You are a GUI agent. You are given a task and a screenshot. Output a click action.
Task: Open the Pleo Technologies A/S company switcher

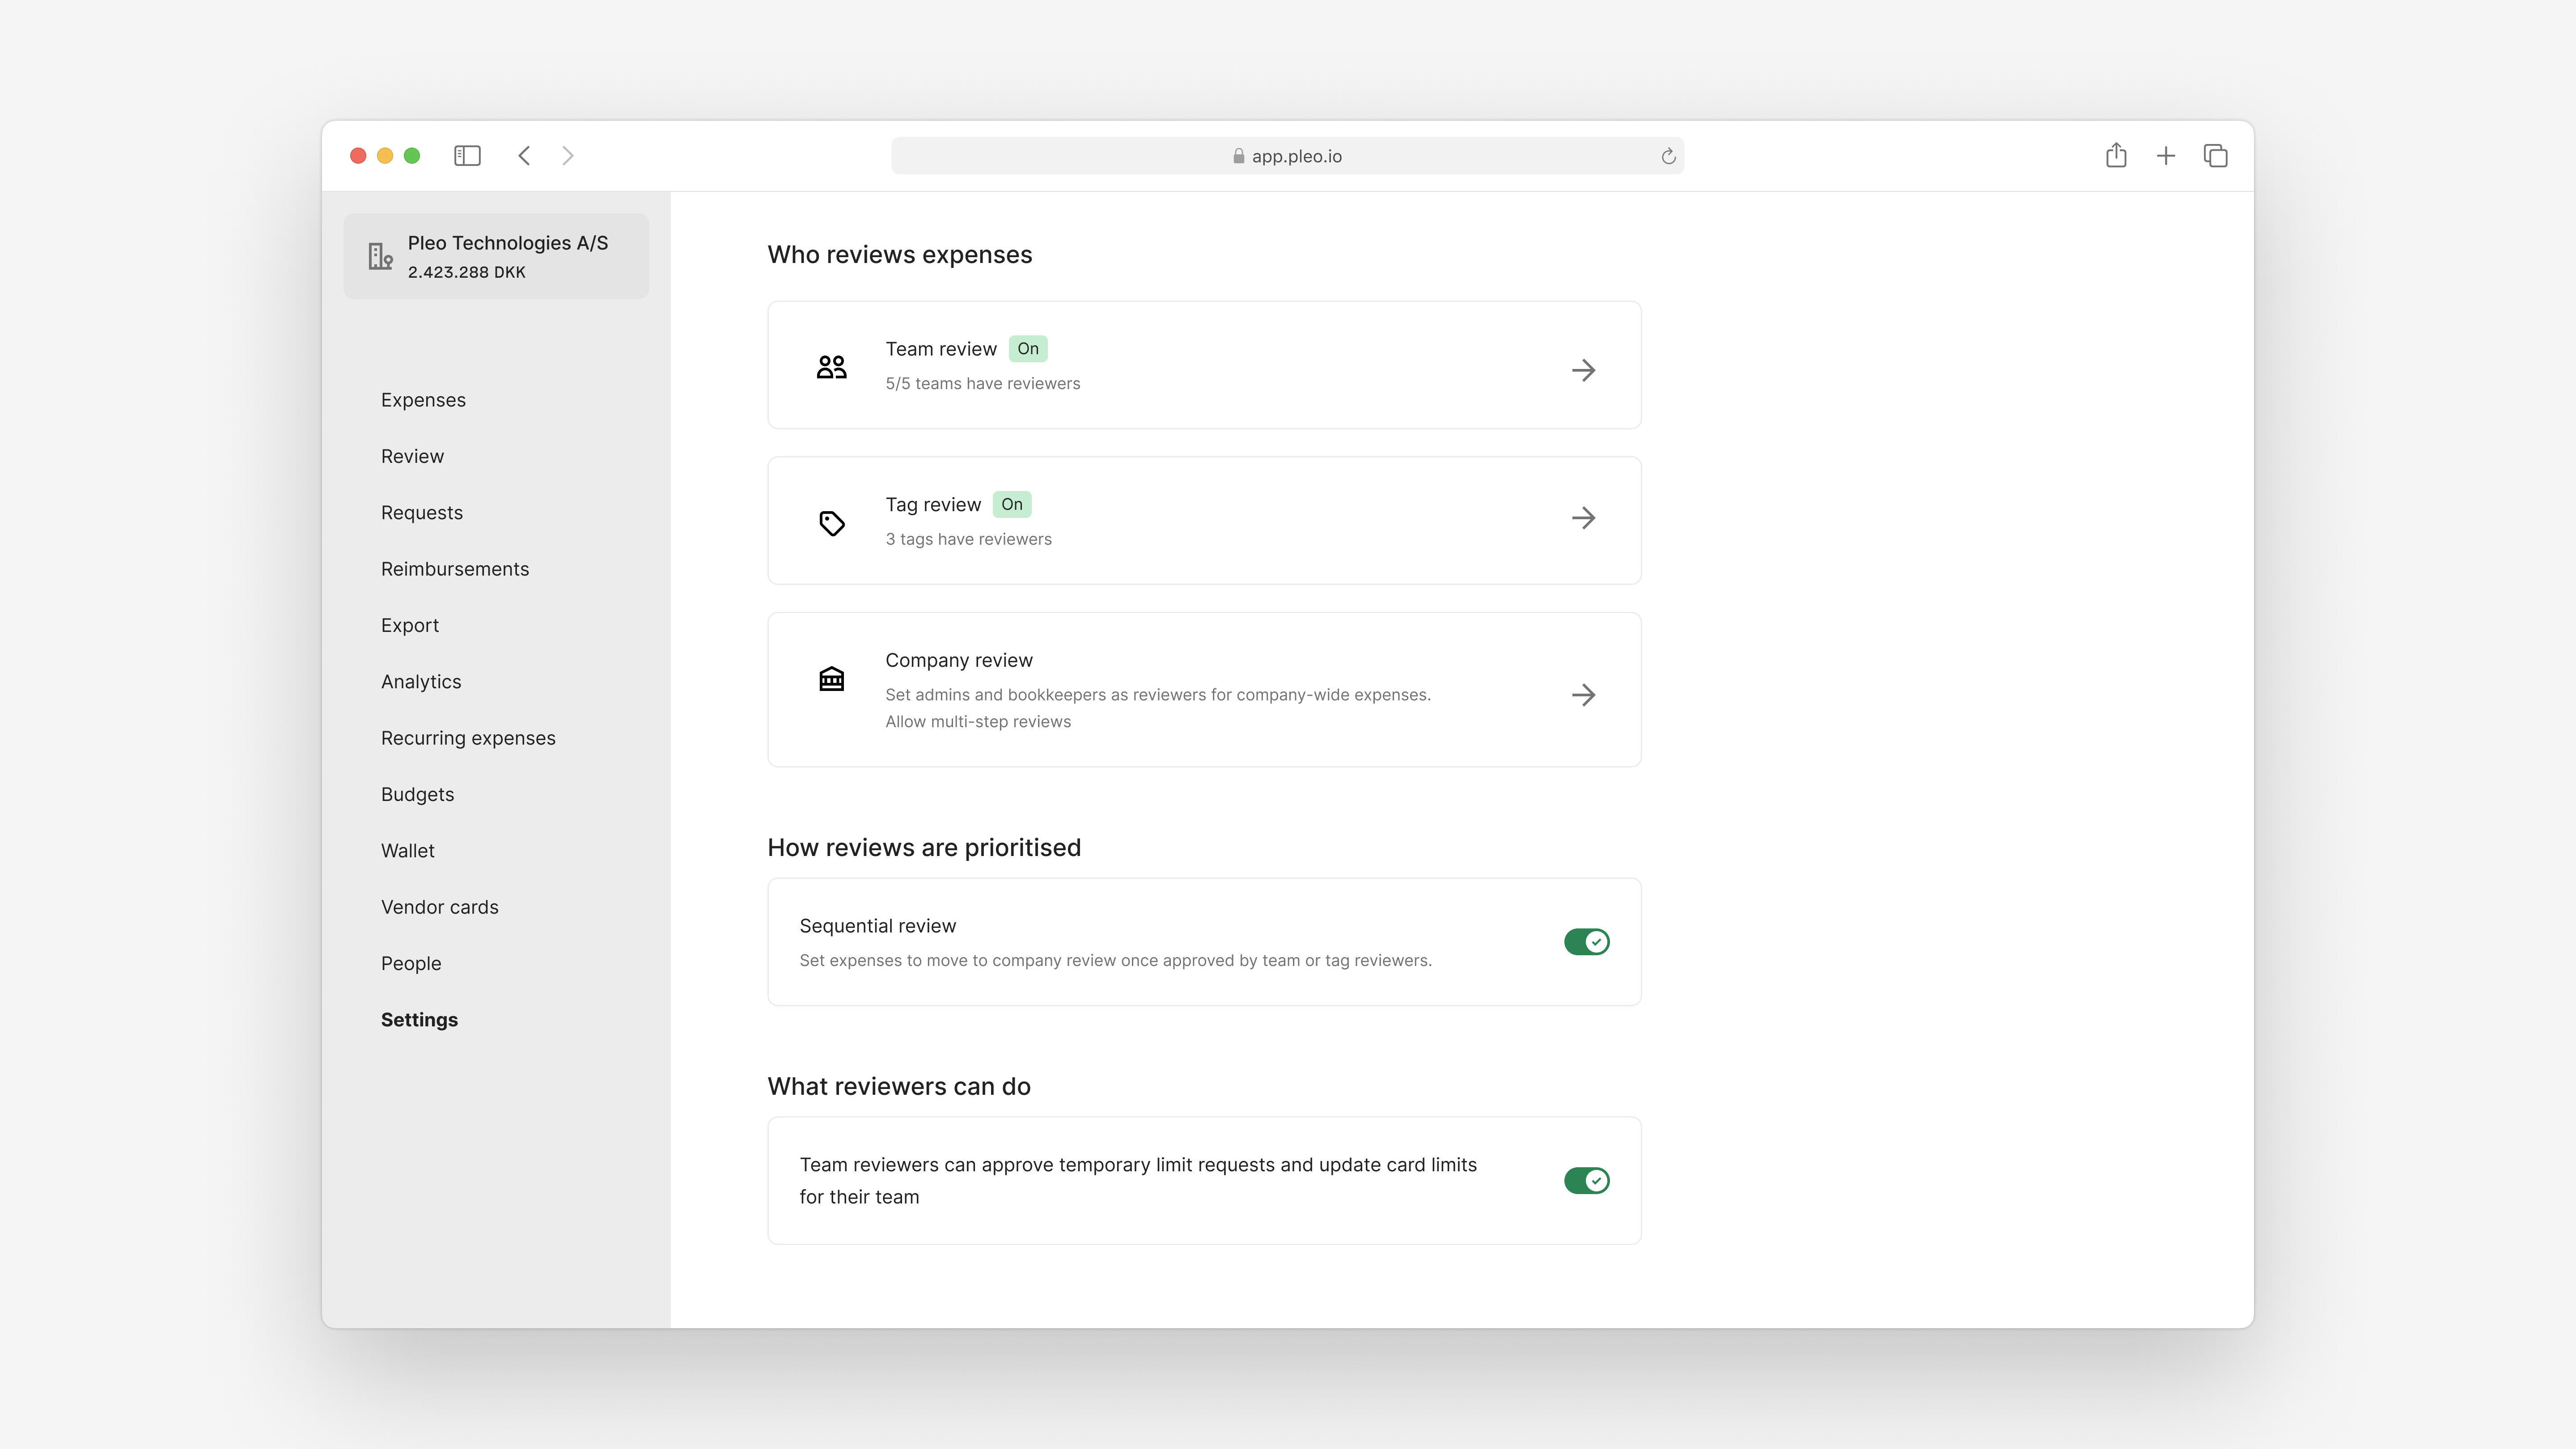[x=496, y=256]
